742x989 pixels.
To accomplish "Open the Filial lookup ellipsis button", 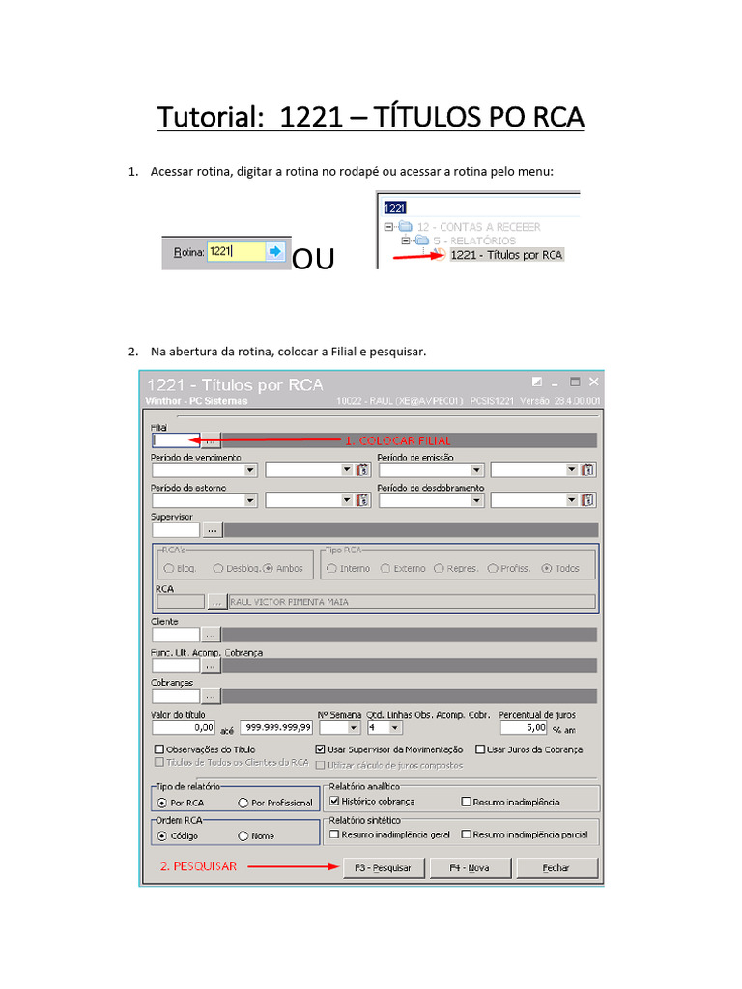I will pos(211,440).
